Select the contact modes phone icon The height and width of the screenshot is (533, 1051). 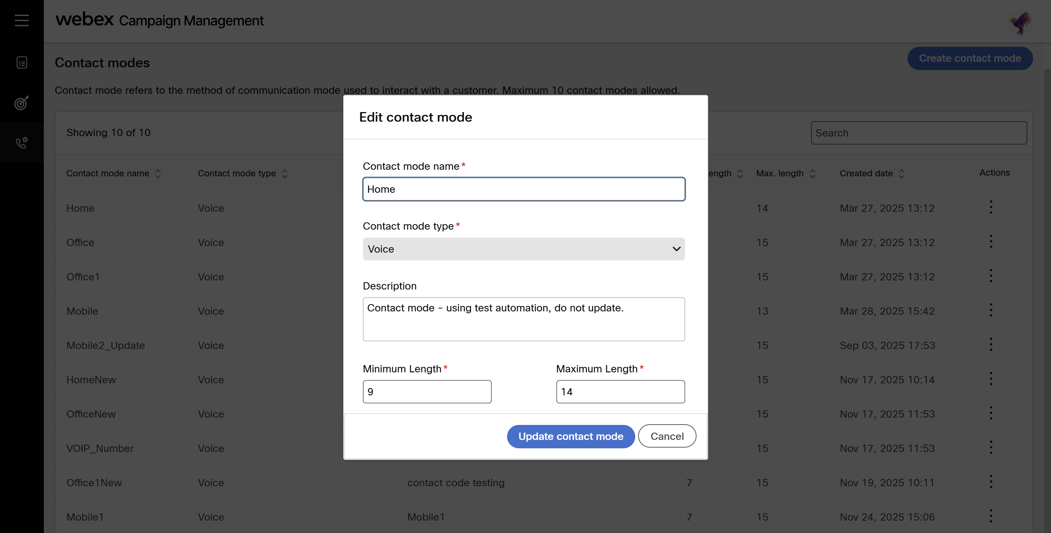click(22, 142)
